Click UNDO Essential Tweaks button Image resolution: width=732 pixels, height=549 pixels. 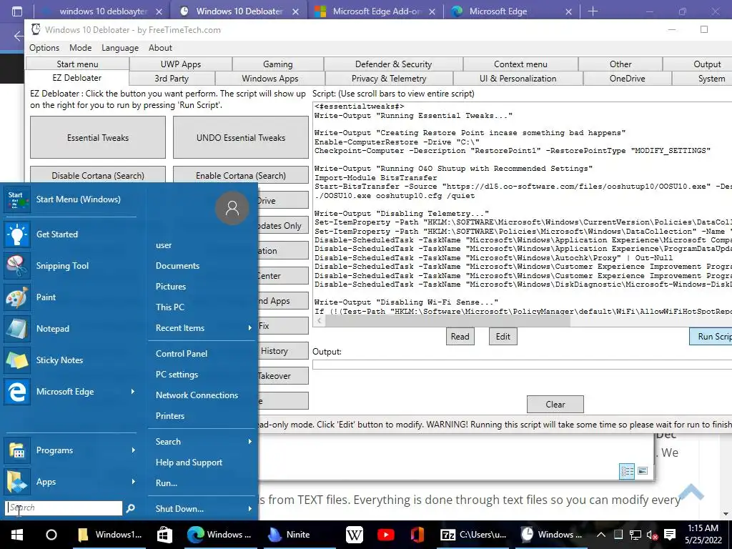point(240,138)
